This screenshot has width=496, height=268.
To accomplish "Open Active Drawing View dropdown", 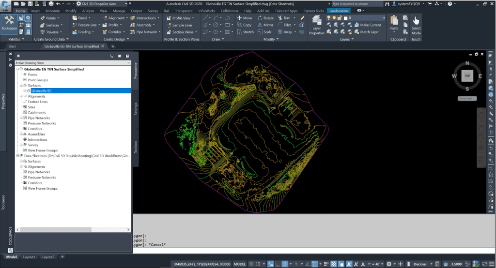I will [73, 63].
